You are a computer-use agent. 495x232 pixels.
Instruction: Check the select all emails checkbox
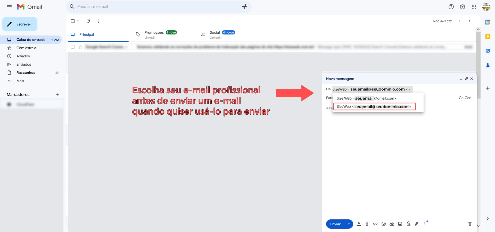click(73, 21)
